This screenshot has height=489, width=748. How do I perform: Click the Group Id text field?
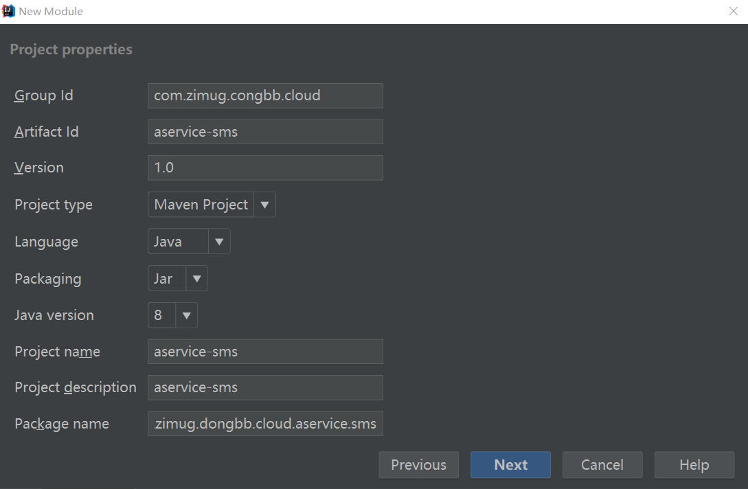click(x=265, y=95)
